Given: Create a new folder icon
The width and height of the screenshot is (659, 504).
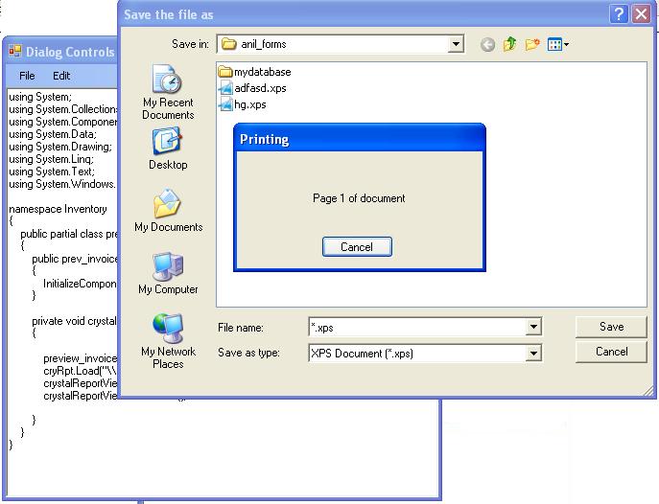Looking at the screenshot, I should (532, 44).
